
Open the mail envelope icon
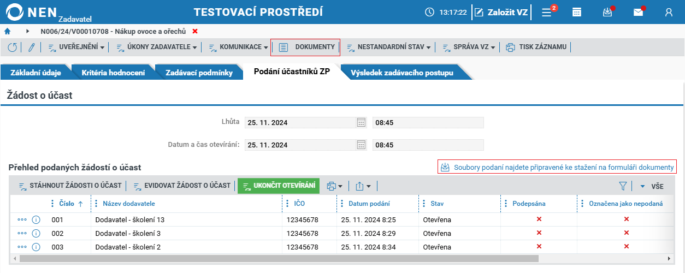point(638,12)
